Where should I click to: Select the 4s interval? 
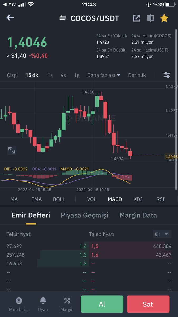(63, 75)
